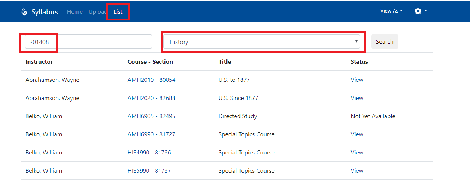Viewport: 470px width, 183px height.
Task: Click the Syllabus brand title text
Action: click(45, 12)
